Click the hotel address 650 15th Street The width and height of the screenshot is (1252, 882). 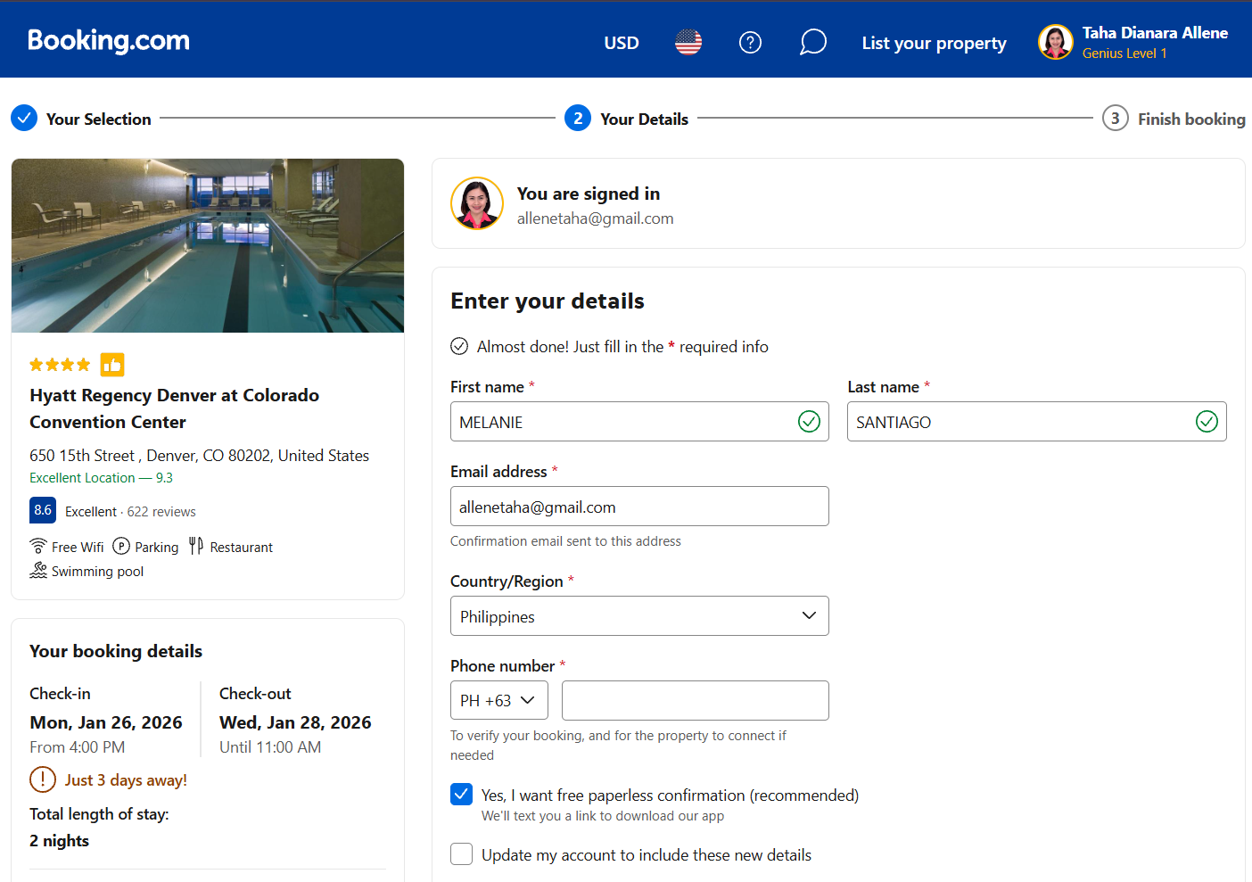[199, 456]
